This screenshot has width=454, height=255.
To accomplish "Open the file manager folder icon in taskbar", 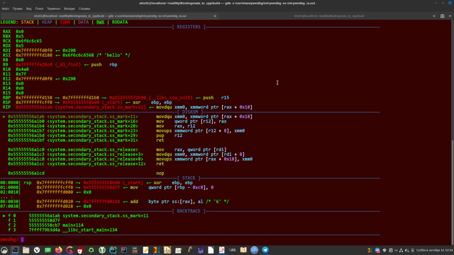I will coord(26,250).
